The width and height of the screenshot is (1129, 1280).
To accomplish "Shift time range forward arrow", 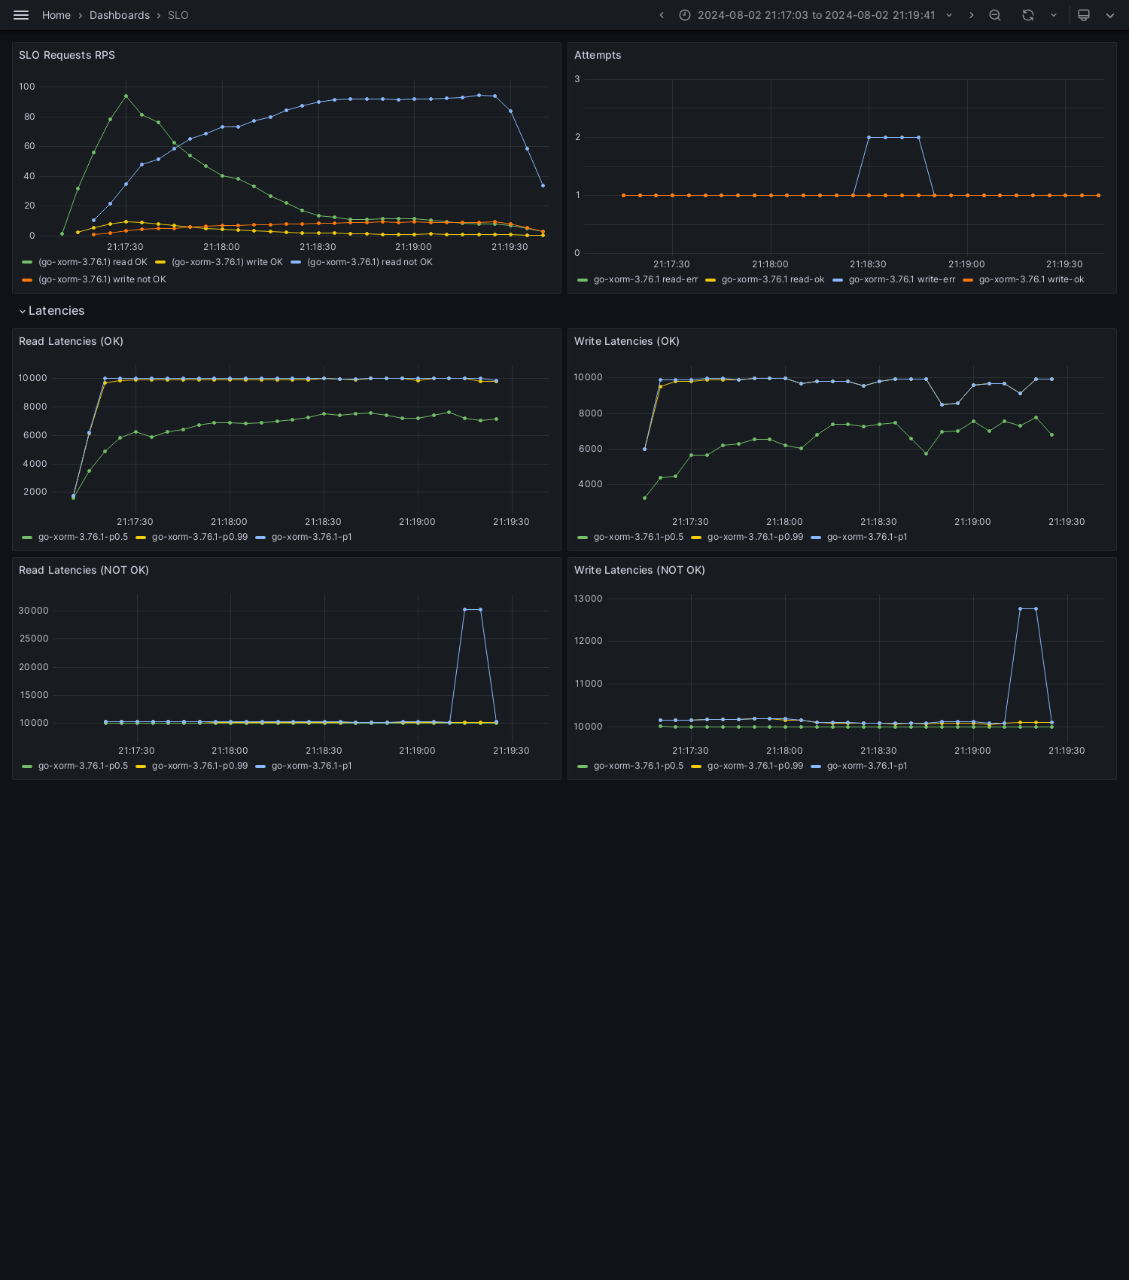I will 971,15.
